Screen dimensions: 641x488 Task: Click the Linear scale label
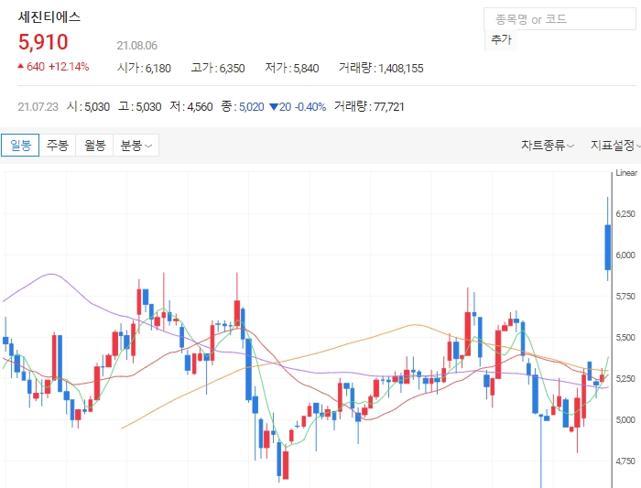coord(626,173)
